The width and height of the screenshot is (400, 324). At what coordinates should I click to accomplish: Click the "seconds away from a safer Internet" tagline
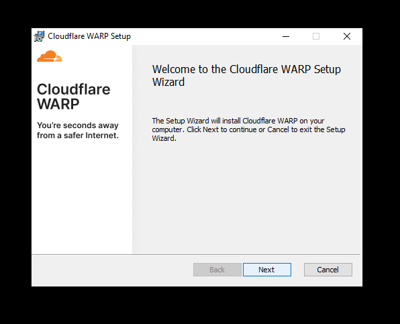pos(78,130)
